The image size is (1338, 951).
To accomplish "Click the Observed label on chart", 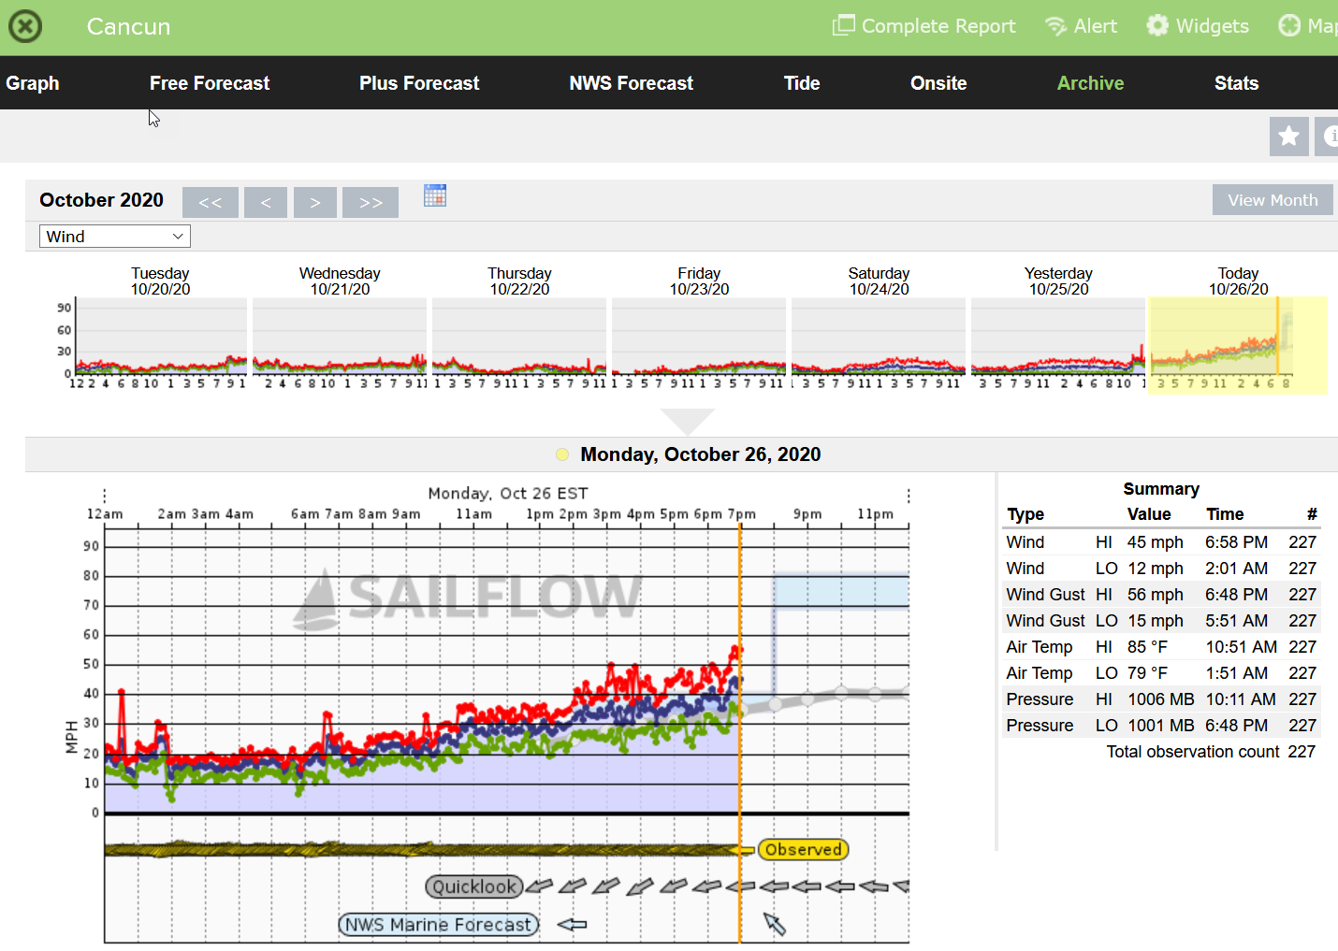I will tap(804, 850).
